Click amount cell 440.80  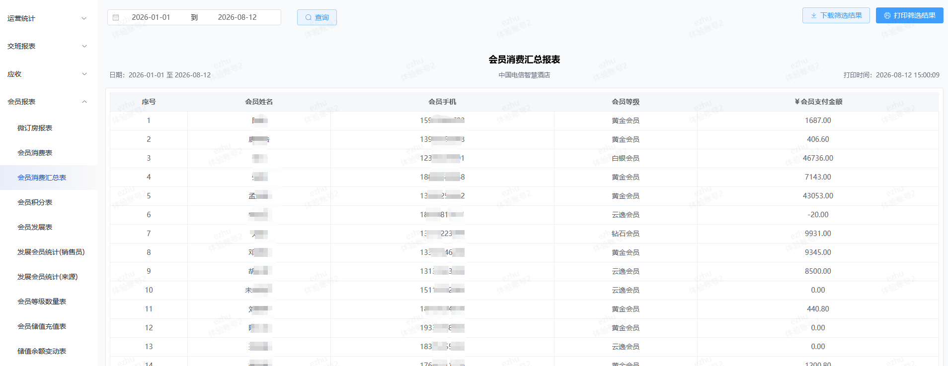coord(818,309)
